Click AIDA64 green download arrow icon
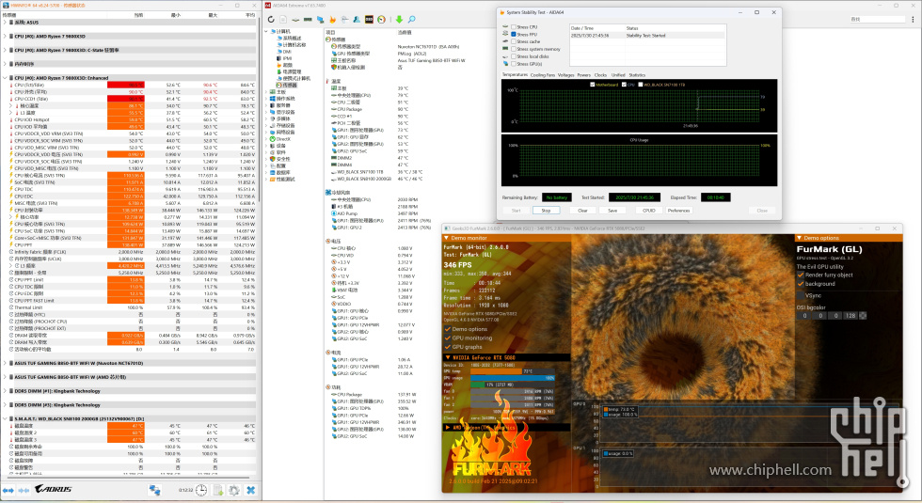 click(x=399, y=20)
